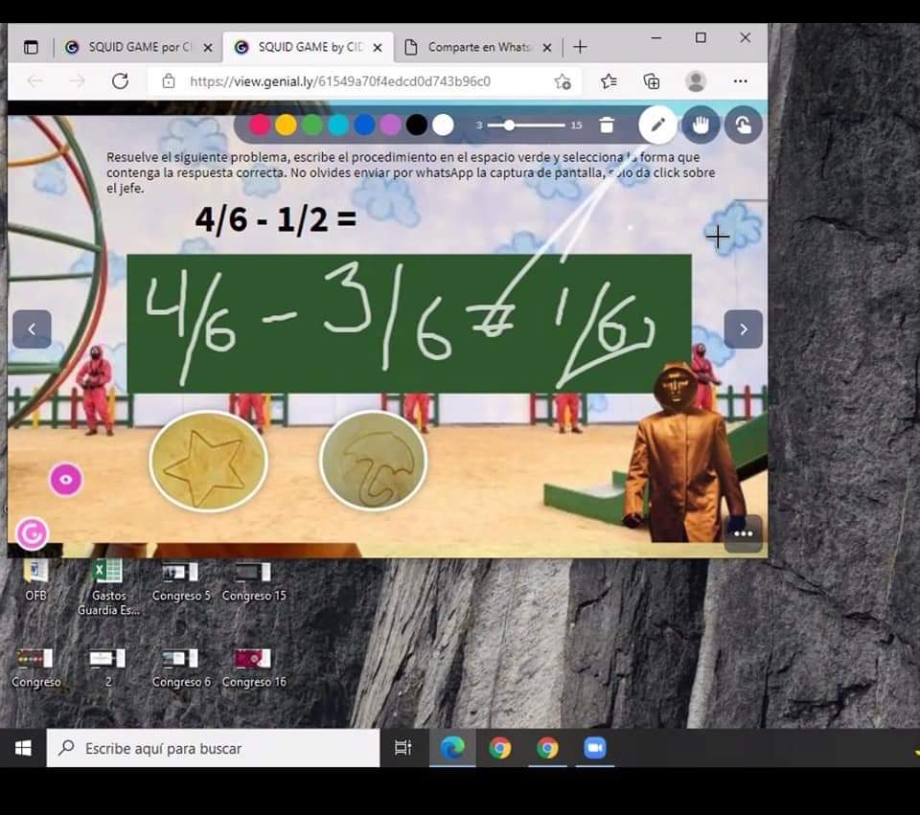Screen dimensions: 920x815
Task: Add this page to favorites
Action: (563, 81)
